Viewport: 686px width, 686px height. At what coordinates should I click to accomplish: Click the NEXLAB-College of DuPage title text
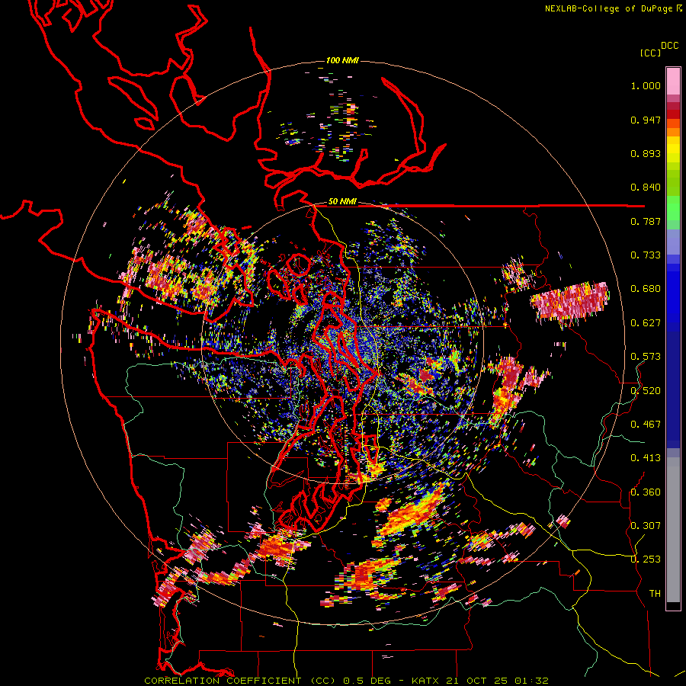point(608,8)
